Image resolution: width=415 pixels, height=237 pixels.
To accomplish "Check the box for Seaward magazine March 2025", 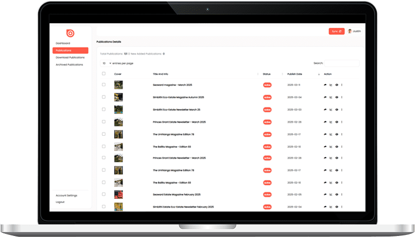I will tap(104, 85).
